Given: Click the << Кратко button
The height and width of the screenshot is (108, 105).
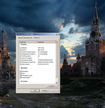Looking at the screenshot, I should (52, 86).
